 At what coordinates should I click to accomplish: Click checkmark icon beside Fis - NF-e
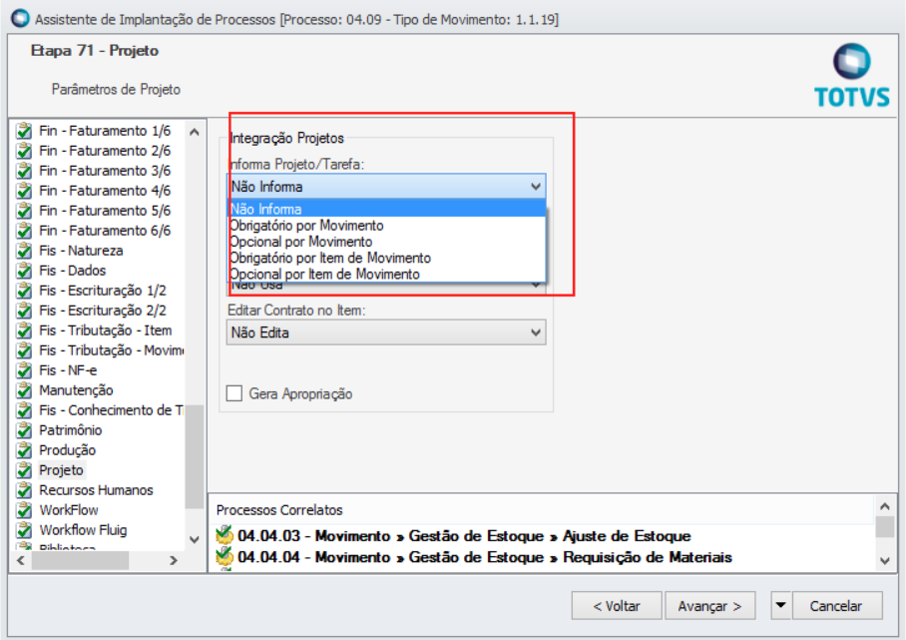pos(24,370)
